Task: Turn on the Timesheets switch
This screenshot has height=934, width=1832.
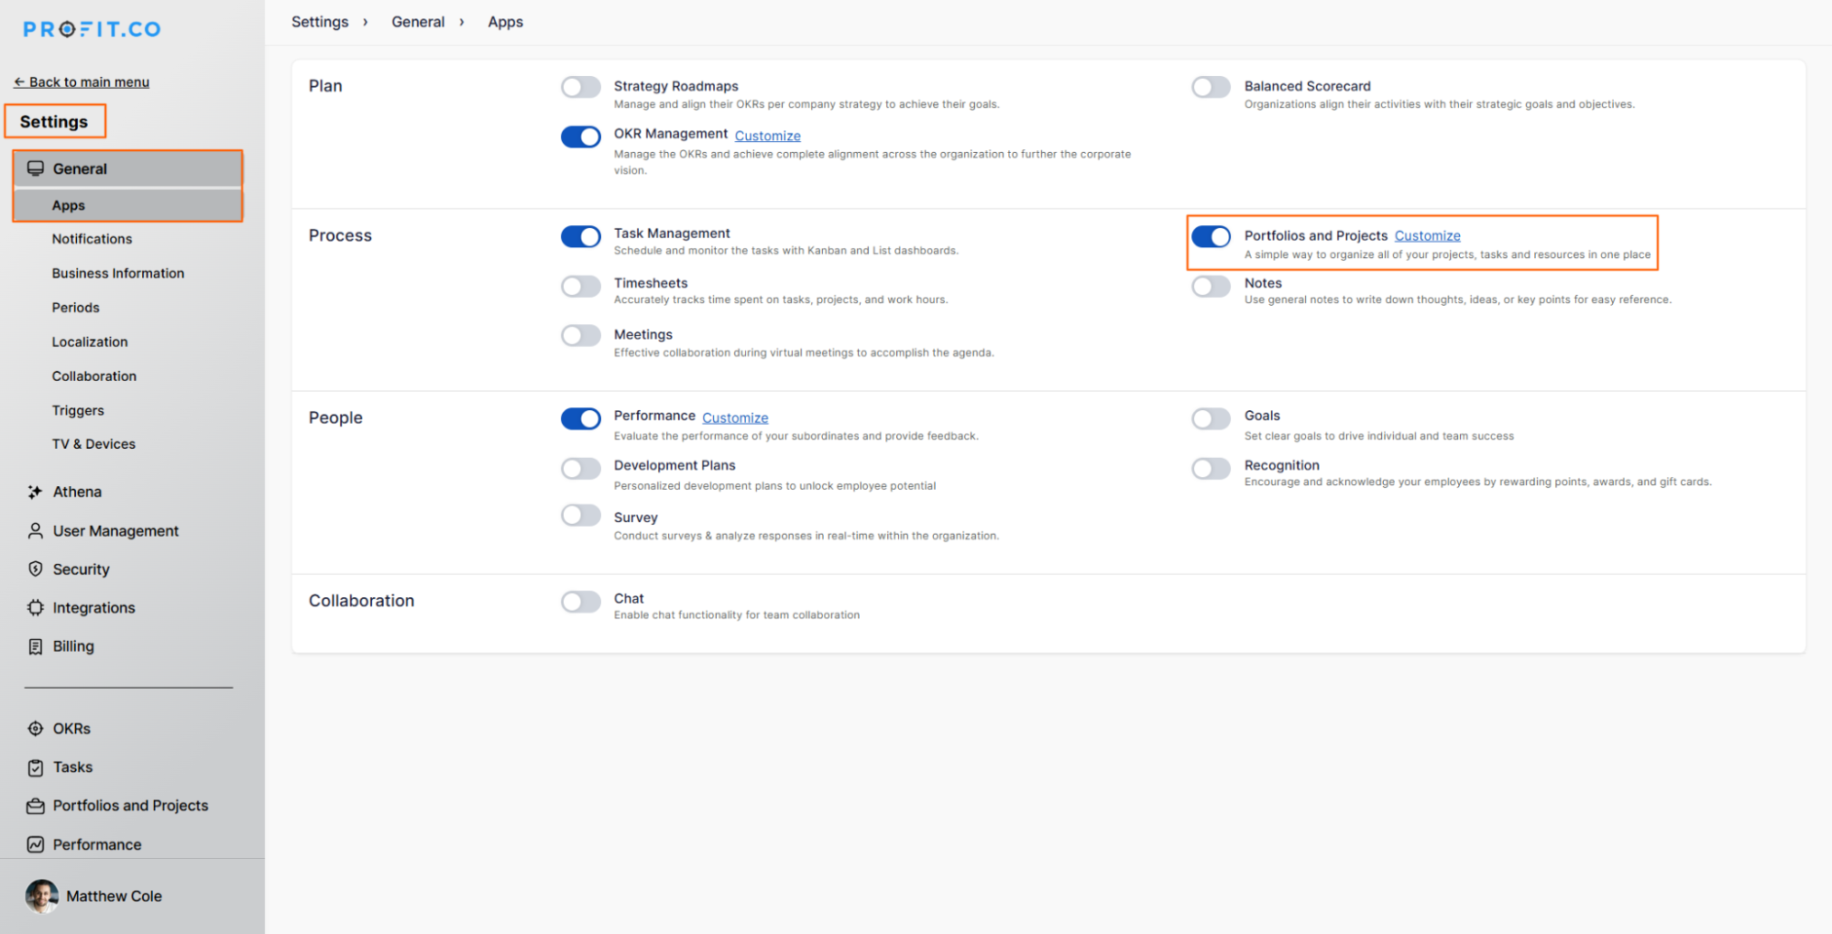Action: point(580,287)
